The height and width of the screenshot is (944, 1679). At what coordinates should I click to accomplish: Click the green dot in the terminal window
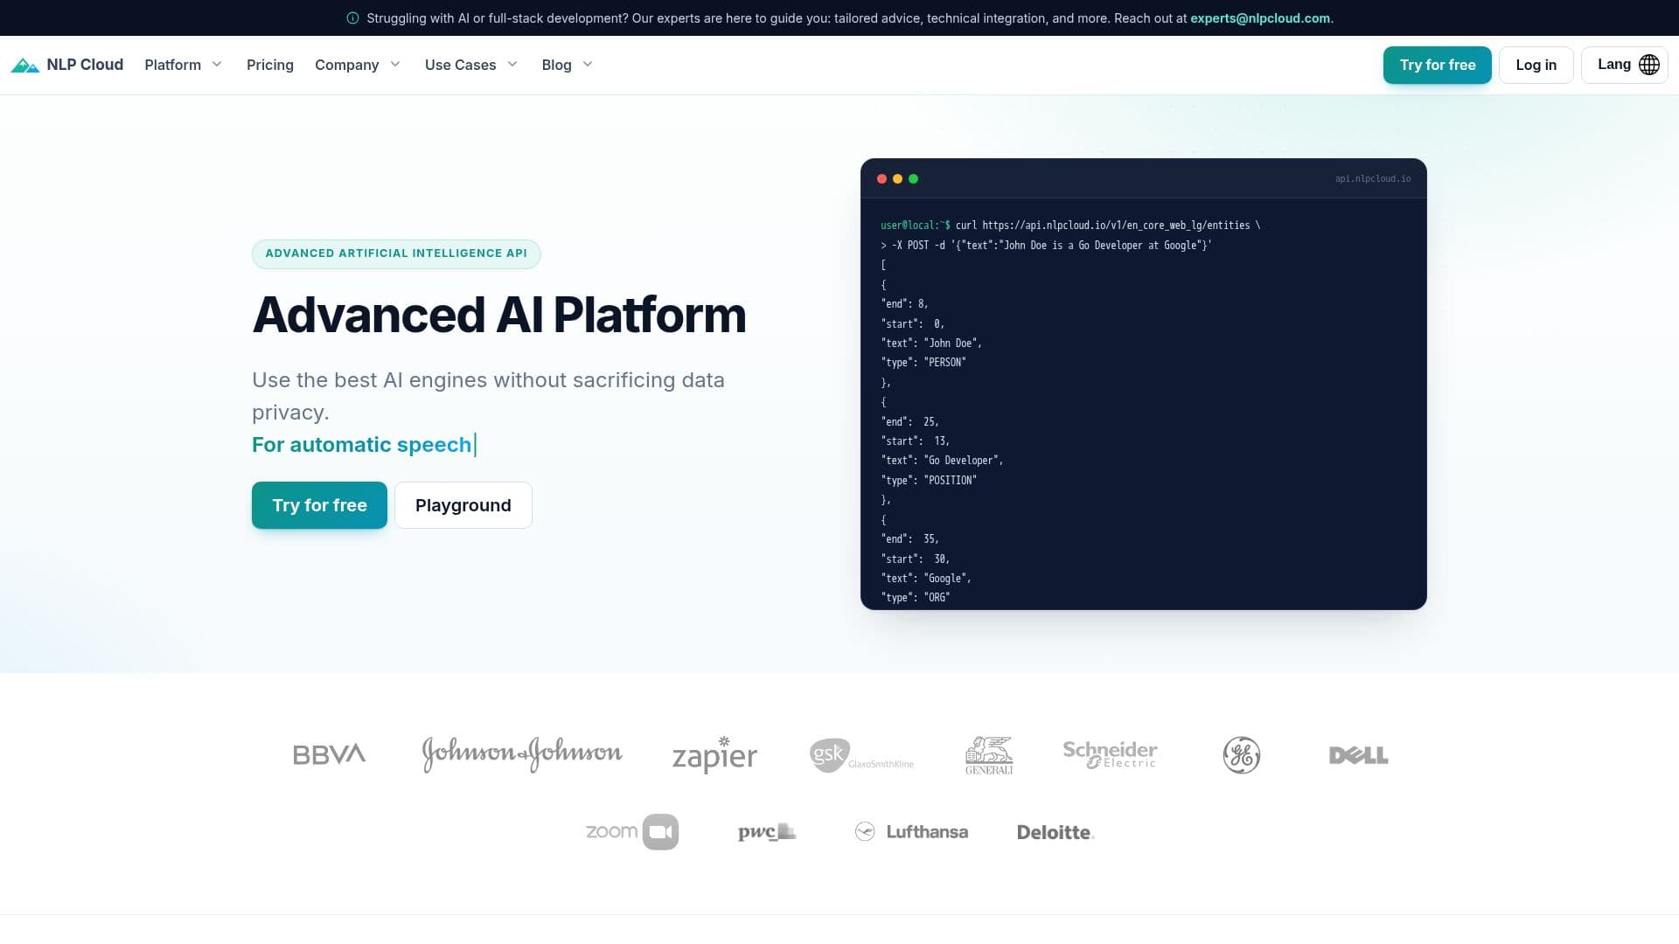pyautogui.click(x=913, y=179)
